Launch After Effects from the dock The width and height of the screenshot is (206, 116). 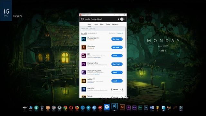[134, 108]
